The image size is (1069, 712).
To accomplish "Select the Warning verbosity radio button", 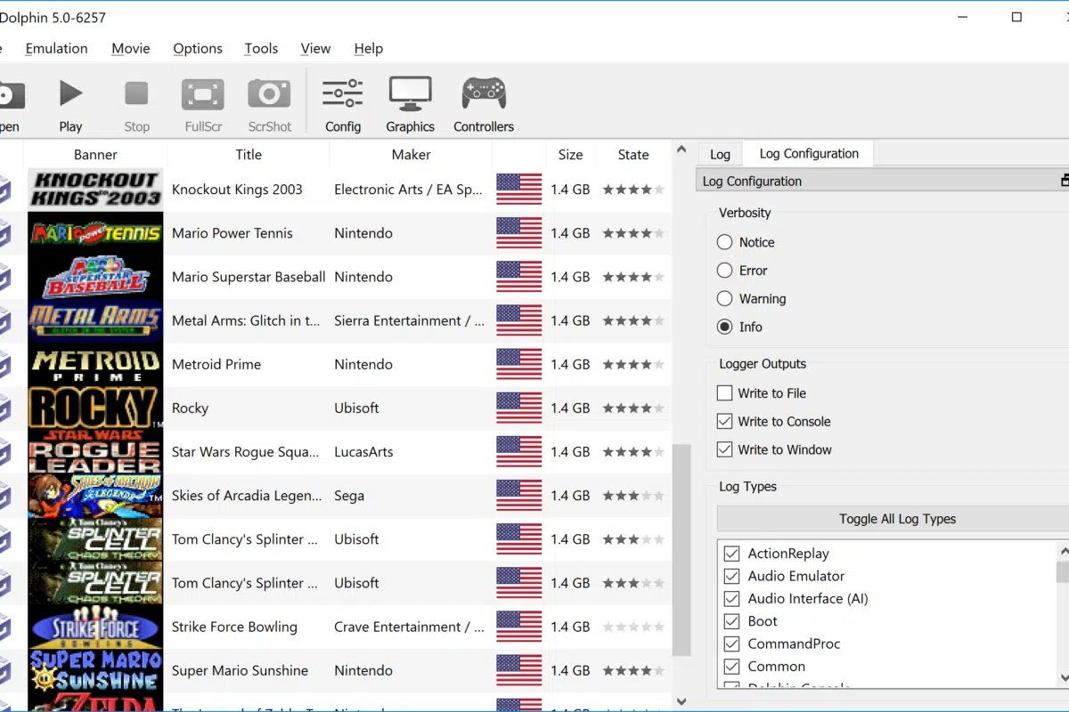I will (725, 299).
